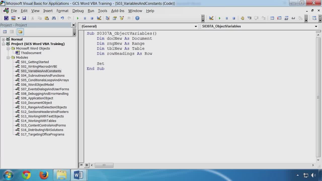Click the Debug toolbar Break icon
This screenshot has width=322, height=181.
[x=227, y=18]
